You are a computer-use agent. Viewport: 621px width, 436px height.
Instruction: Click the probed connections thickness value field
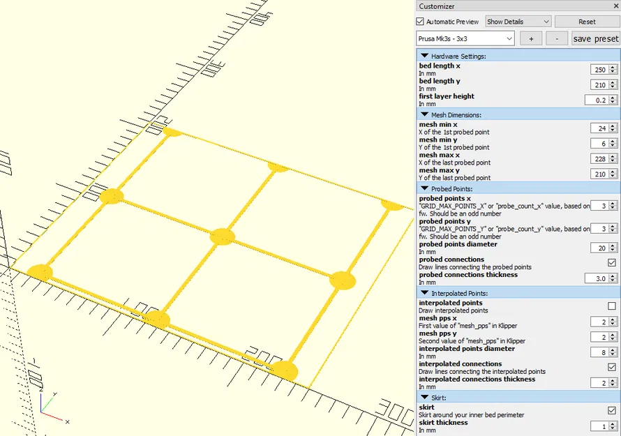[x=597, y=278]
